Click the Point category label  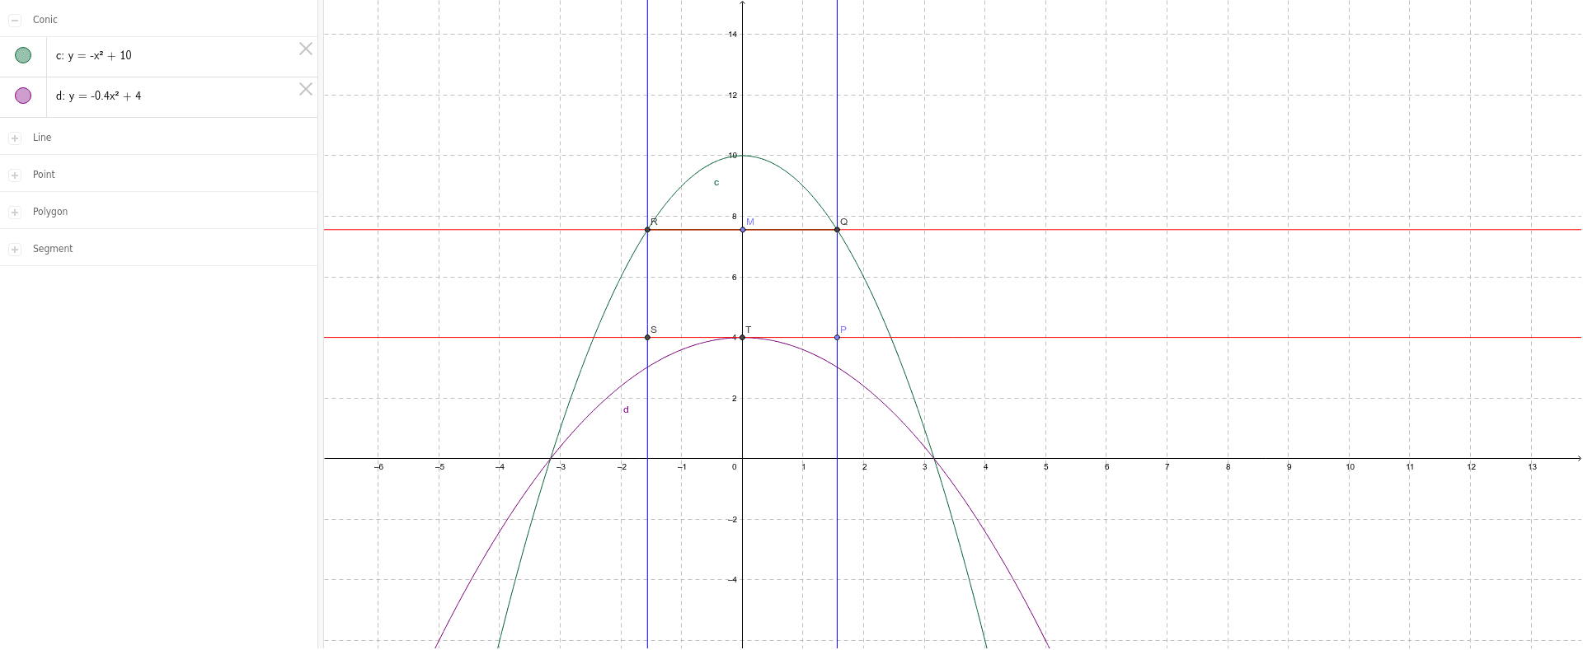point(44,175)
